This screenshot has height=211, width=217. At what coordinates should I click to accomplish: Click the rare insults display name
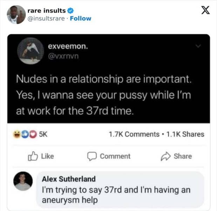pyautogui.click(x=47, y=11)
